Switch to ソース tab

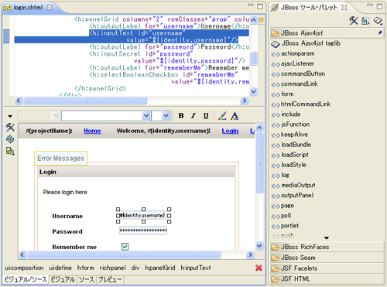[86, 279]
